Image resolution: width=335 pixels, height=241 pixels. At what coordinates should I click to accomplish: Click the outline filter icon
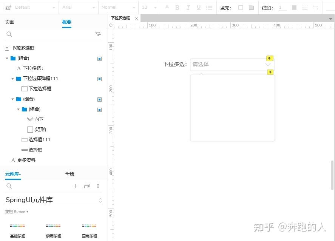point(98,34)
